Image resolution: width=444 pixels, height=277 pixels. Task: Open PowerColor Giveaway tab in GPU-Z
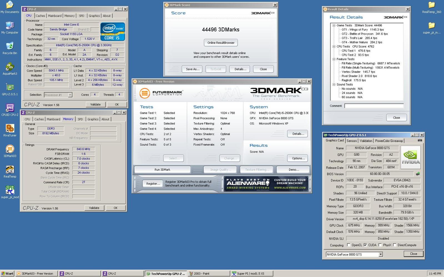pyautogui.click(x=389, y=141)
